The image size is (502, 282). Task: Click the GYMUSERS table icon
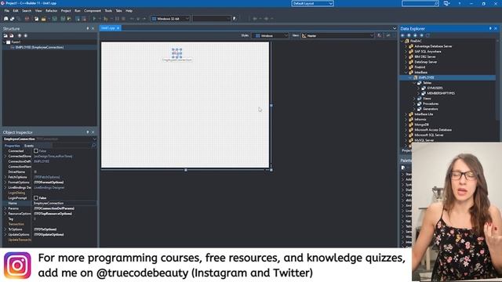pyautogui.click(x=424, y=88)
